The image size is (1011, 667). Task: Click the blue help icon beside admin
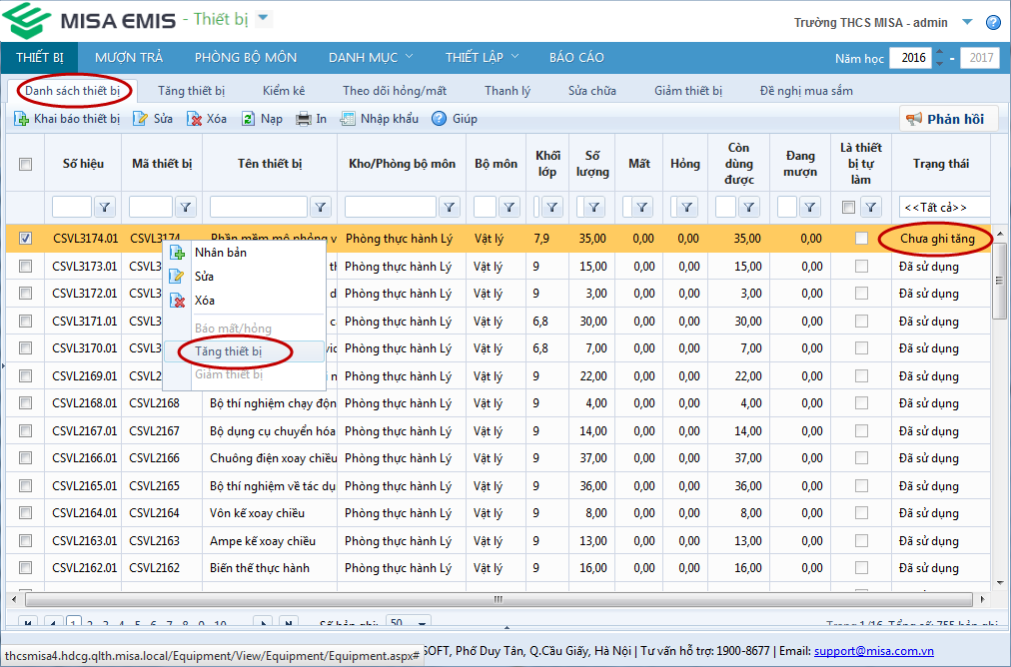(x=993, y=23)
